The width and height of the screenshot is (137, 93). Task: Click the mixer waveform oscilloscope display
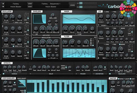tap(79, 19)
